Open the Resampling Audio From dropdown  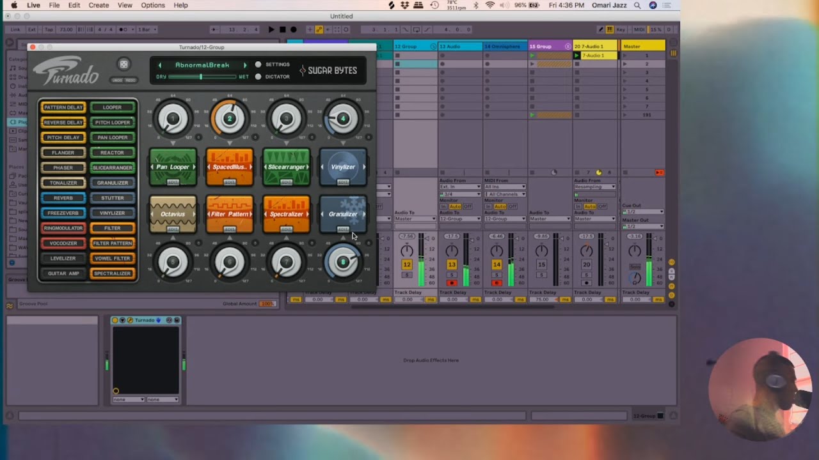pyautogui.click(x=594, y=187)
